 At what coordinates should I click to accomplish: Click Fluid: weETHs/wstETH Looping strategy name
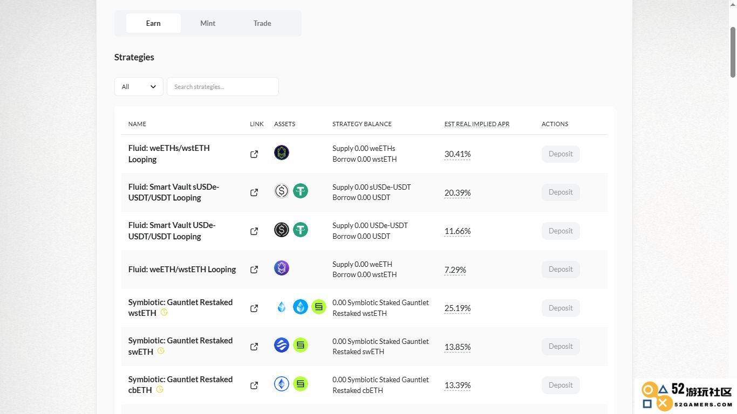[x=169, y=154]
